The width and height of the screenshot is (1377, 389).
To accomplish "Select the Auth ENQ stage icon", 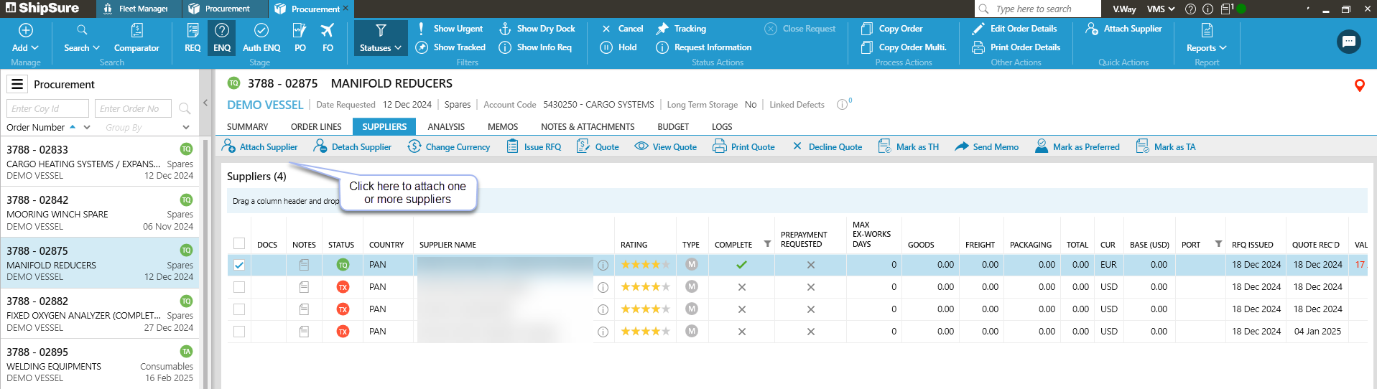I will pos(261,31).
